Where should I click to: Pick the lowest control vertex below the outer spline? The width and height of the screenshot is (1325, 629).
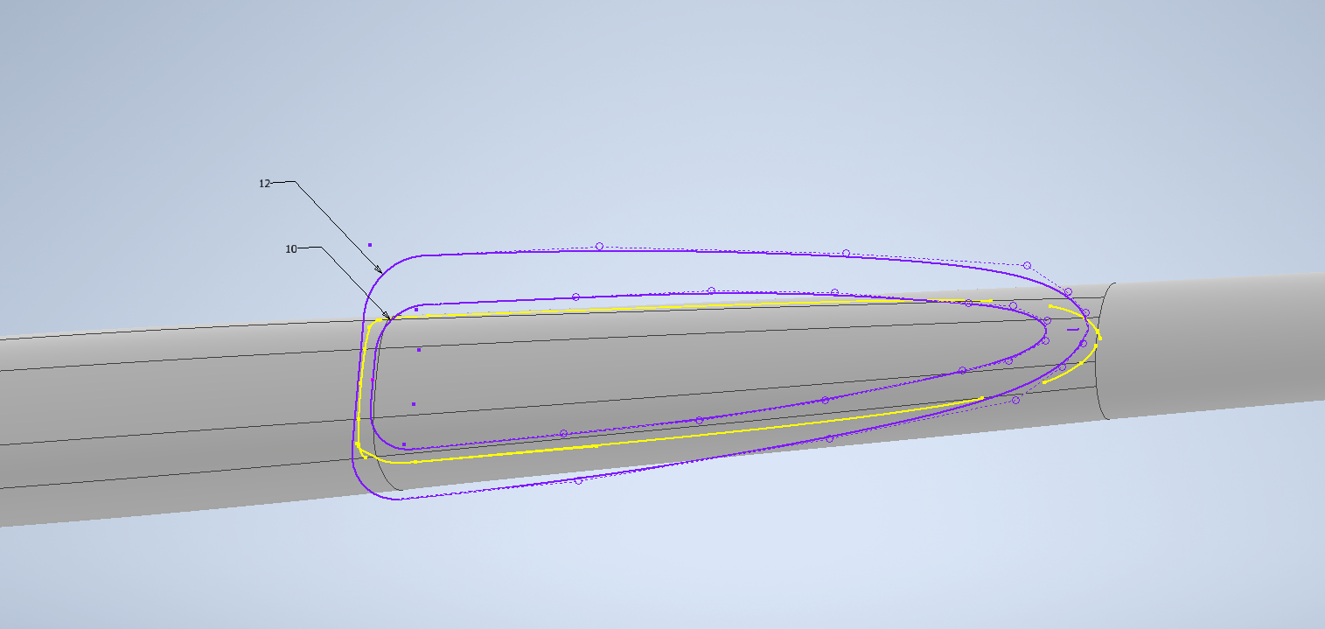pos(578,480)
